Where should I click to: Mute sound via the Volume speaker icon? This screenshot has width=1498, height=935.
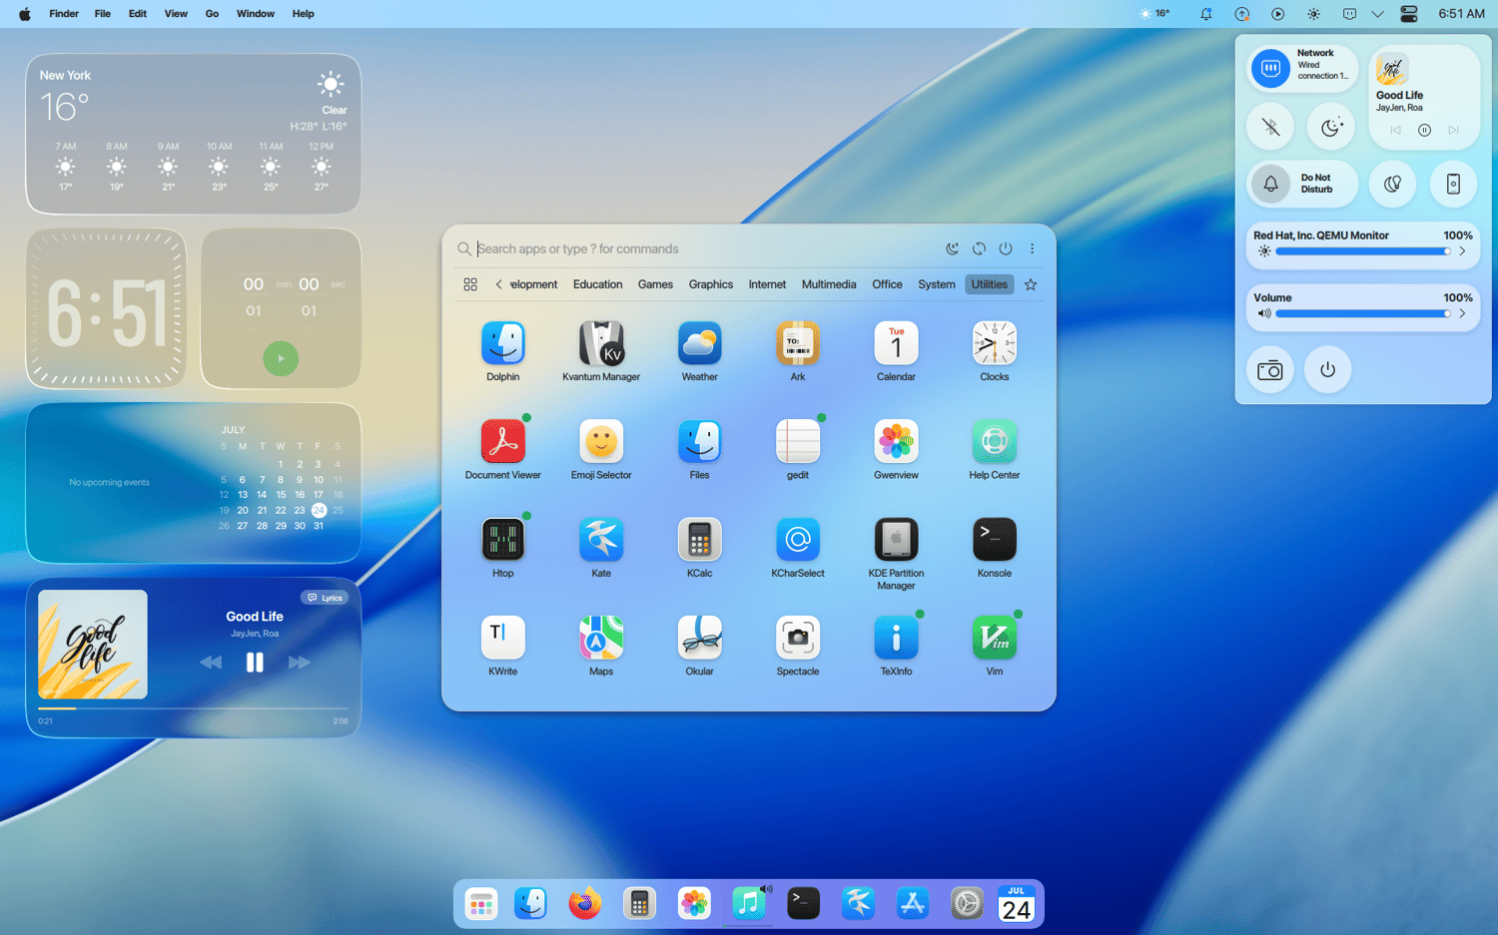(1264, 313)
